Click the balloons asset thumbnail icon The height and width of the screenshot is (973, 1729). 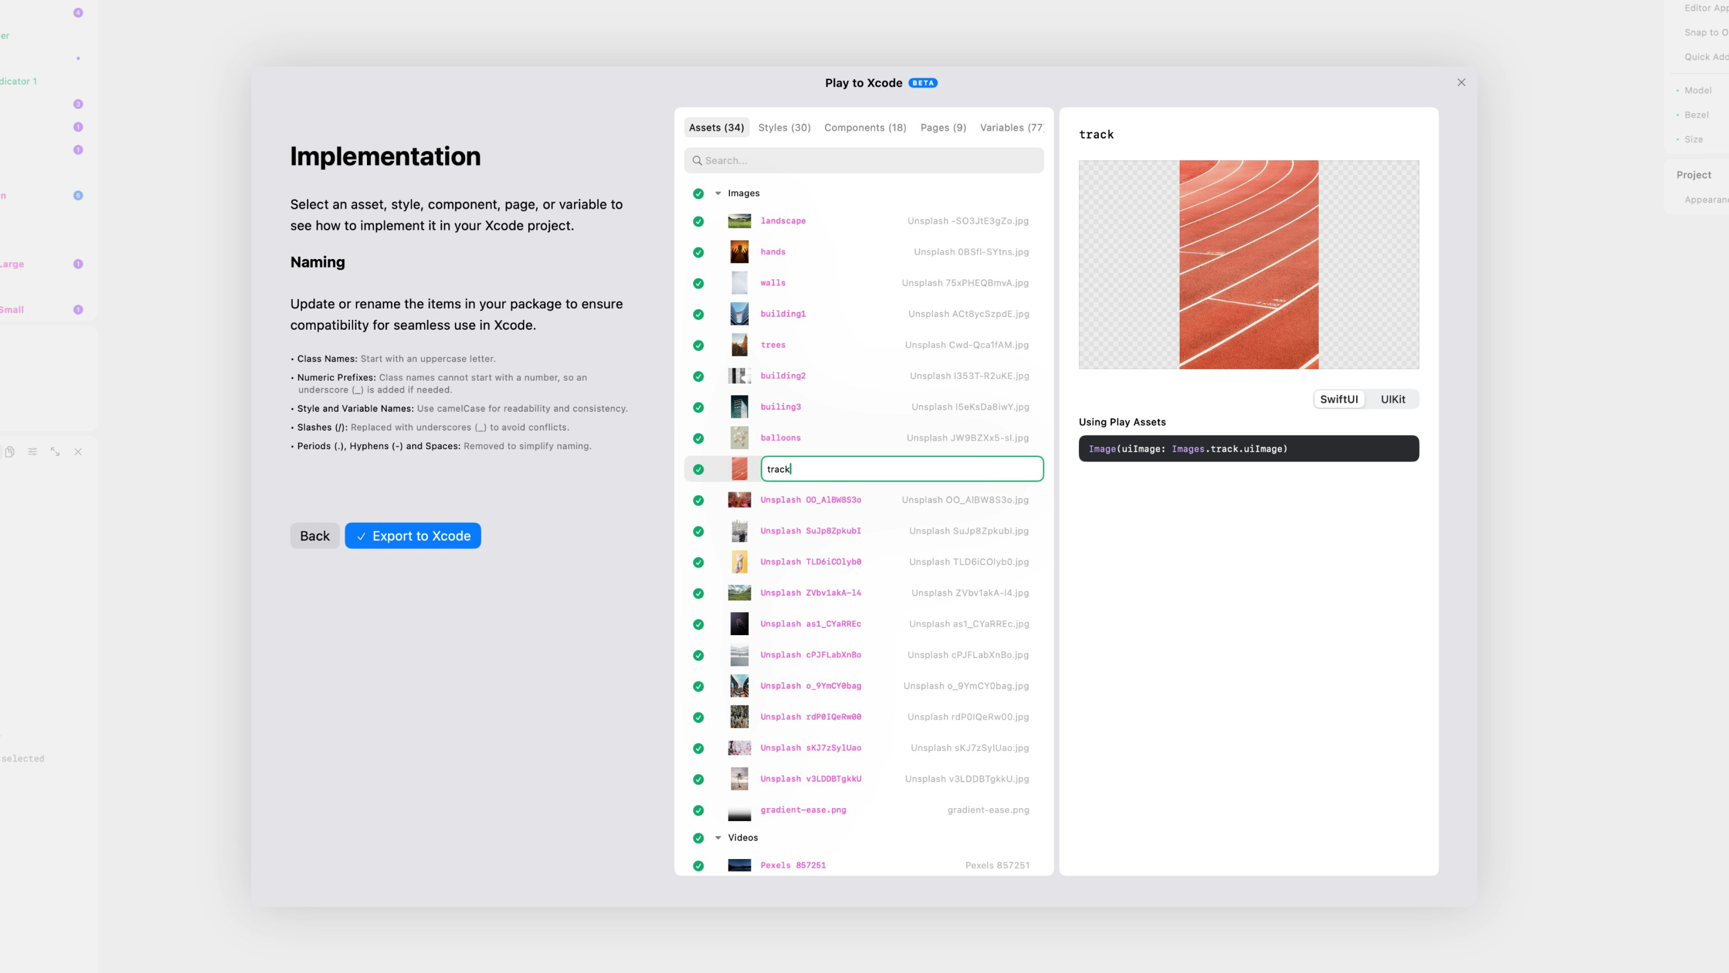click(x=739, y=438)
